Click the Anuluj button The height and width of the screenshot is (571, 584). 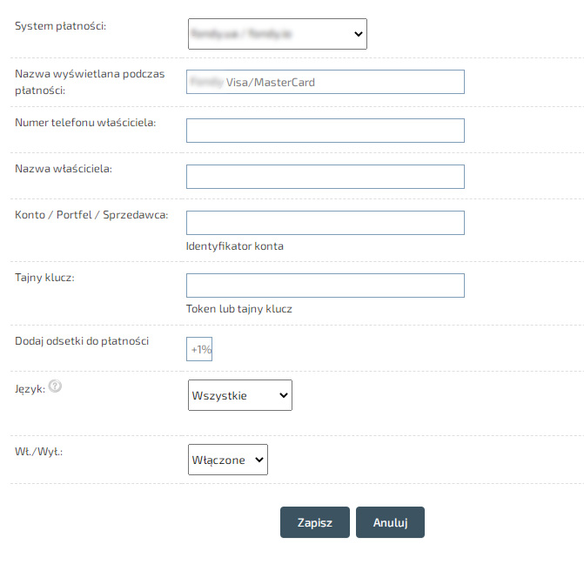click(x=390, y=522)
